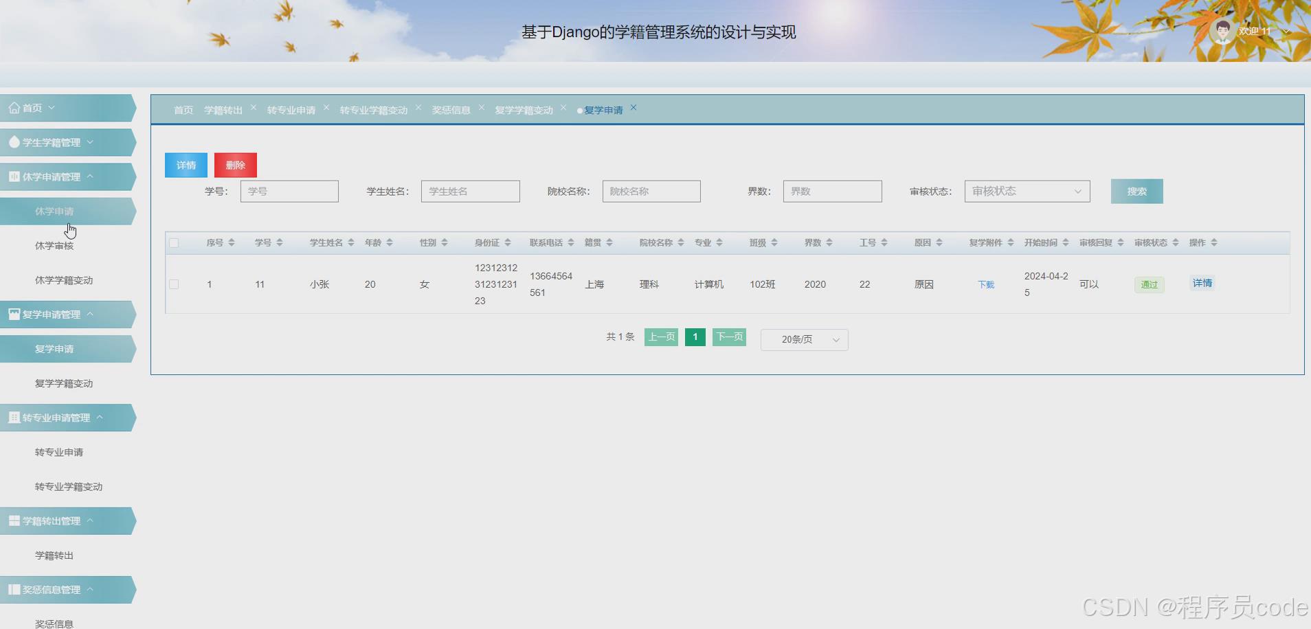1311x629 pixels.
Task: Switch to the 奖惩信息 tab
Action: 451,109
